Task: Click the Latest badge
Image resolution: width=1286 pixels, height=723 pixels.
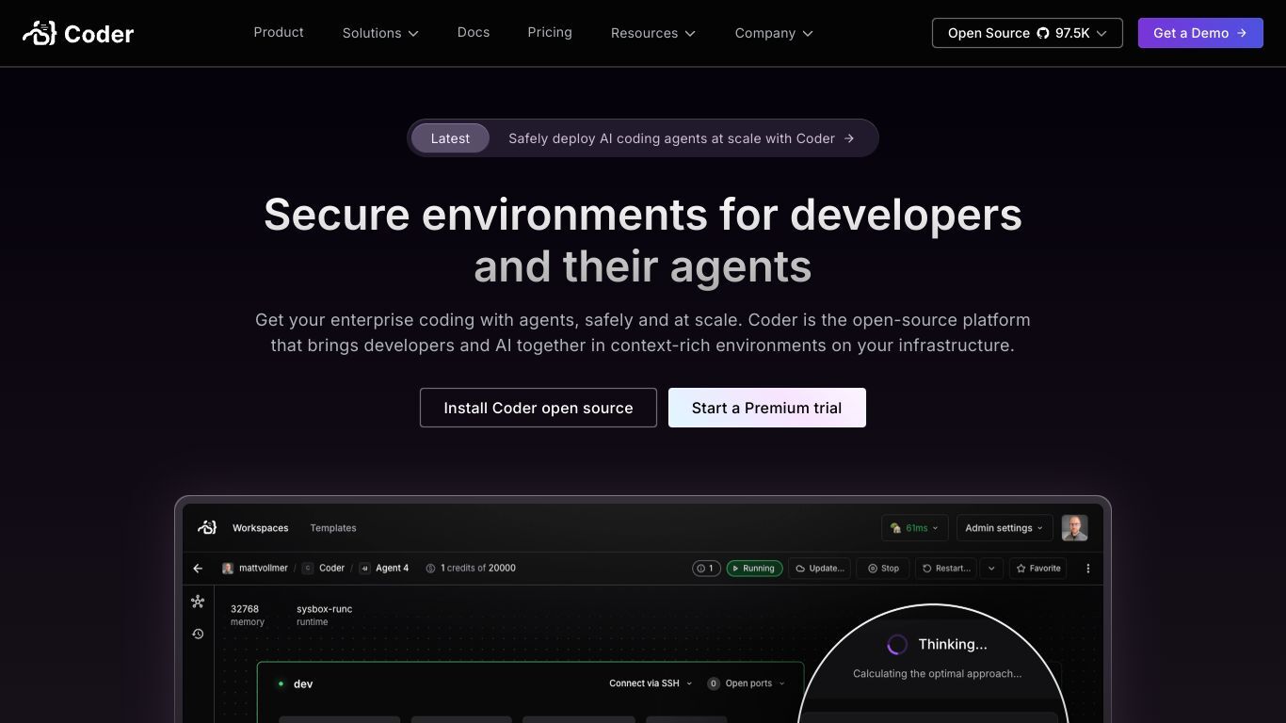Action: pyautogui.click(x=450, y=138)
